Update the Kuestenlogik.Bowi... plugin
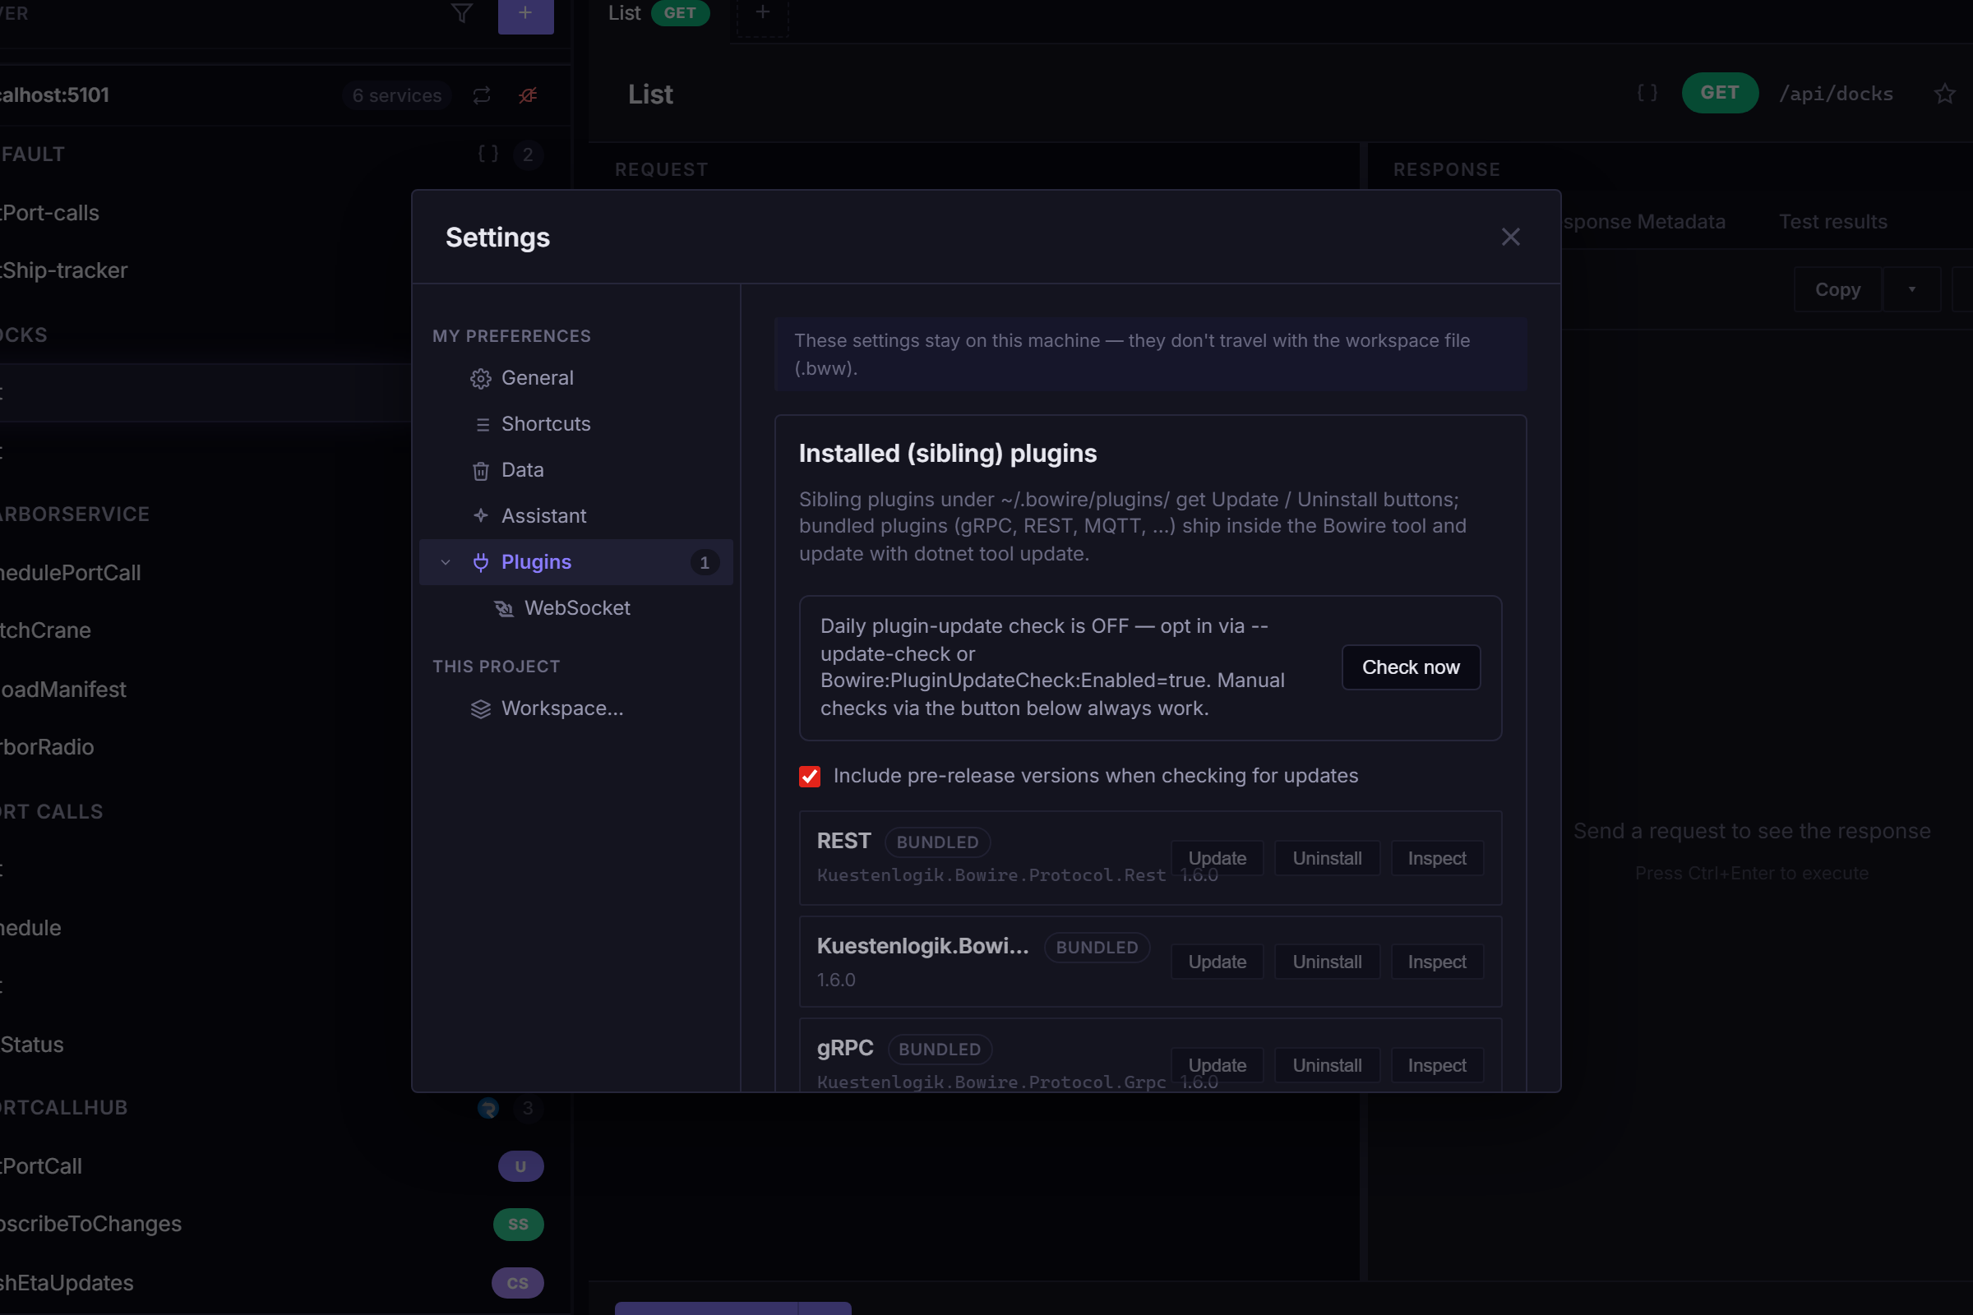 tap(1218, 962)
